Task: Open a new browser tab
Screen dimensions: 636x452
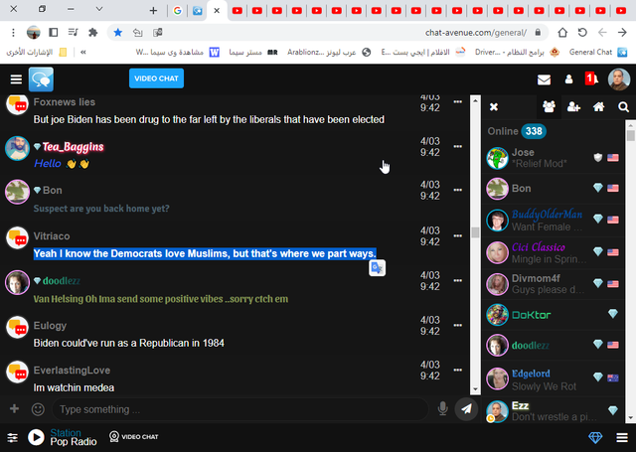Action: pyautogui.click(x=153, y=11)
